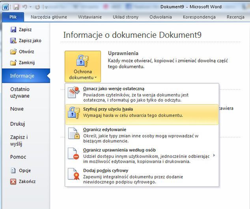
Task: Click the Undo arrow in Quick Access Toolbar
Action: 25,7
